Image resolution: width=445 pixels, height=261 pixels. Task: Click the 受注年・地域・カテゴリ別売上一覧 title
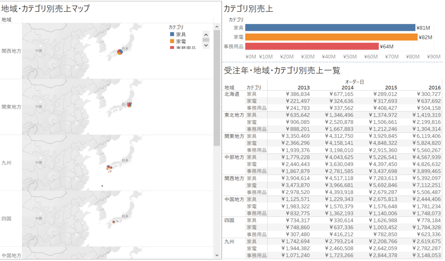[282, 70]
